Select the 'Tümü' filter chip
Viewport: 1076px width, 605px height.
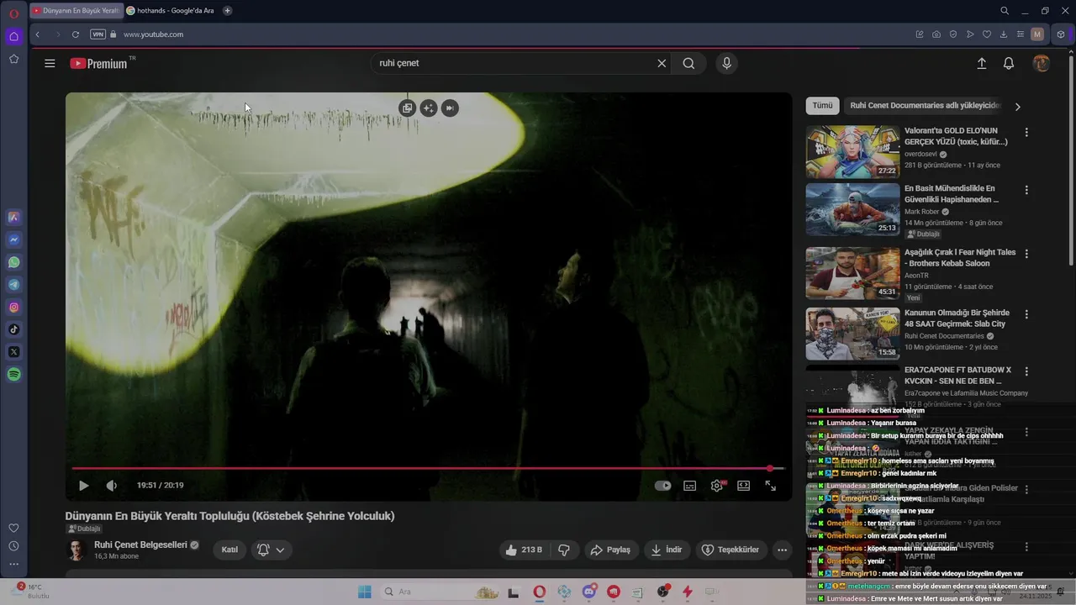pyautogui.click(x=822, y=106)
